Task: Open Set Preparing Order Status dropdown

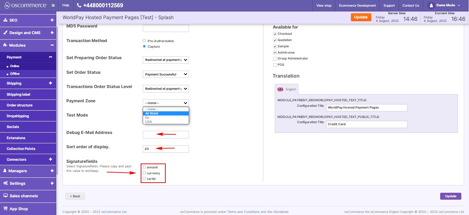Action: point(166,60)
